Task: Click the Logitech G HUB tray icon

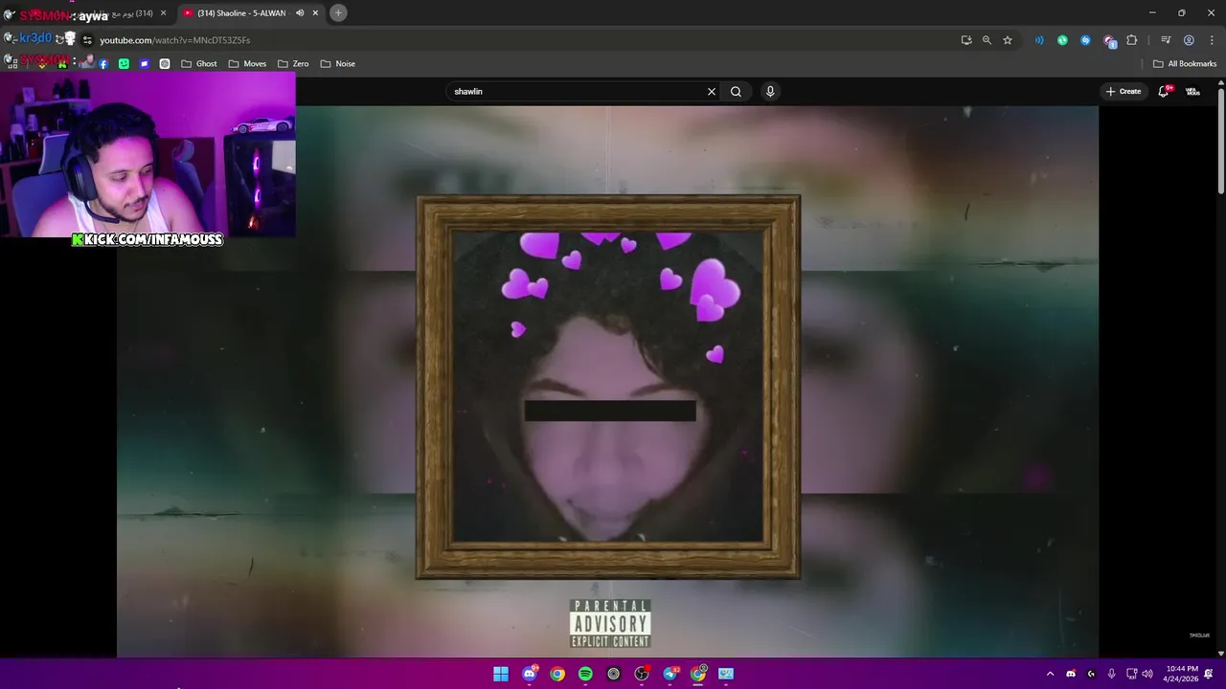Action: [x=1091, y=674]
